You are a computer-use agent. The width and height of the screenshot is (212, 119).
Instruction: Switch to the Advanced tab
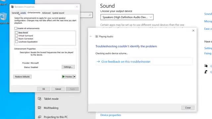pos(46,13)
